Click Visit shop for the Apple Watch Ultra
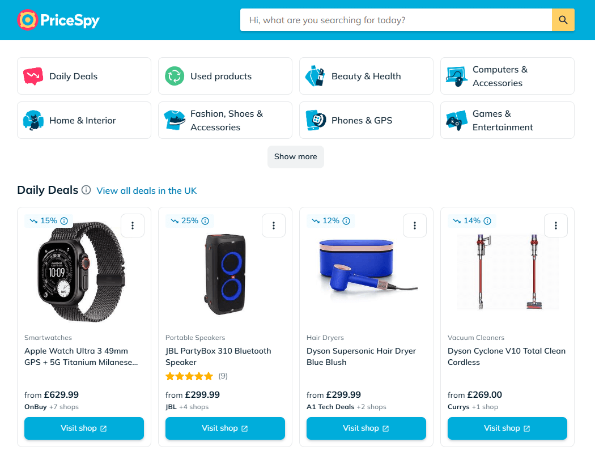 pos(84,428)
